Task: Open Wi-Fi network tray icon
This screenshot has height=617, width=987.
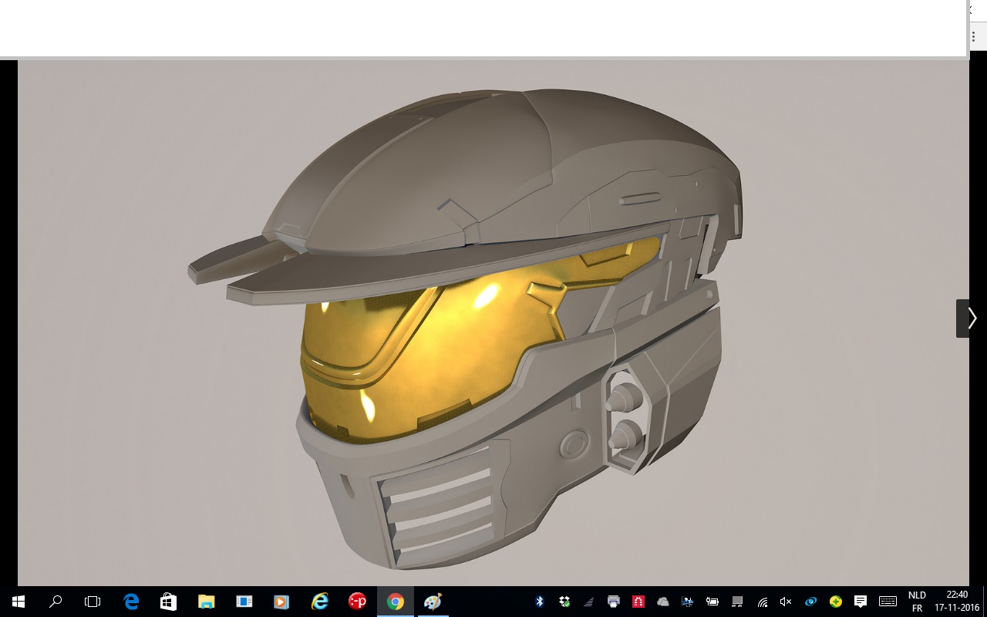Action: (762, 602)
